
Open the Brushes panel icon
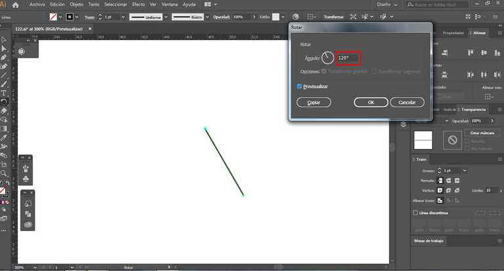tap(26, 168)
